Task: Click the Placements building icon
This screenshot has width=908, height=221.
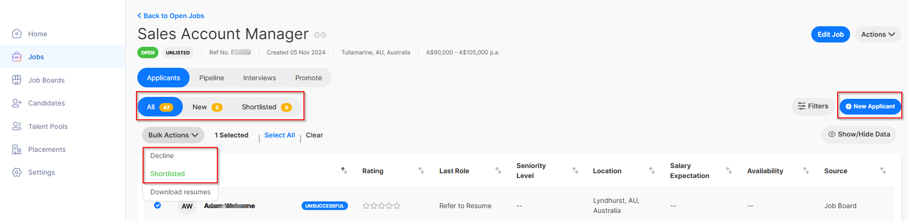Action: point(17,149)
